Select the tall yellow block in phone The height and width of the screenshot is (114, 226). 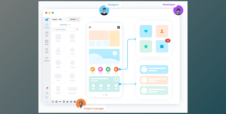(115, 38)
